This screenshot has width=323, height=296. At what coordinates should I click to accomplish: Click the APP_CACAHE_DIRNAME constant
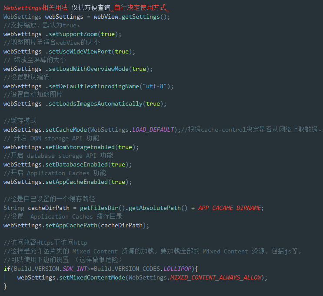tap(230, 208)
